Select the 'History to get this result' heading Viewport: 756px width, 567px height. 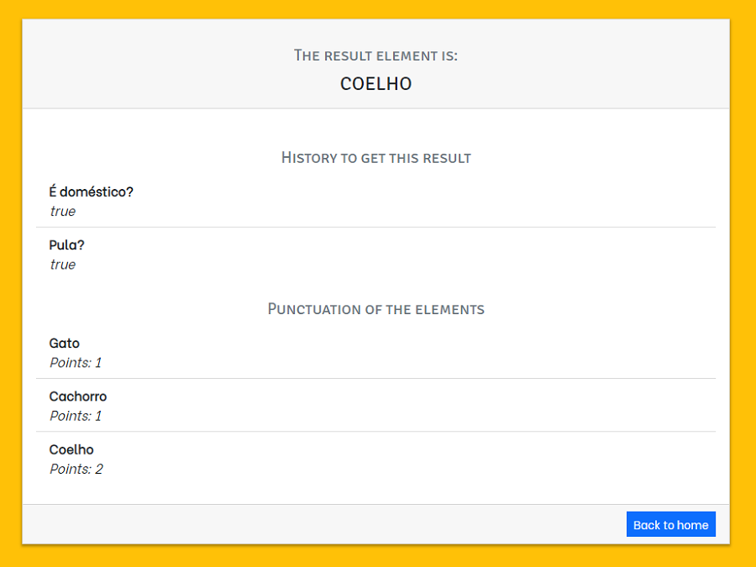pyautogui.click(x=375, y=158)
